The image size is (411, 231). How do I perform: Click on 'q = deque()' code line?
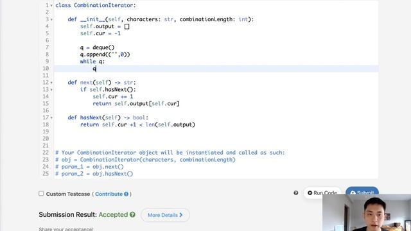coord(97,47)
